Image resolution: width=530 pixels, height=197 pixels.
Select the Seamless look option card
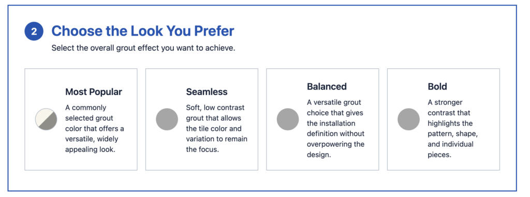pyautogui.click(x=202, y=119)
